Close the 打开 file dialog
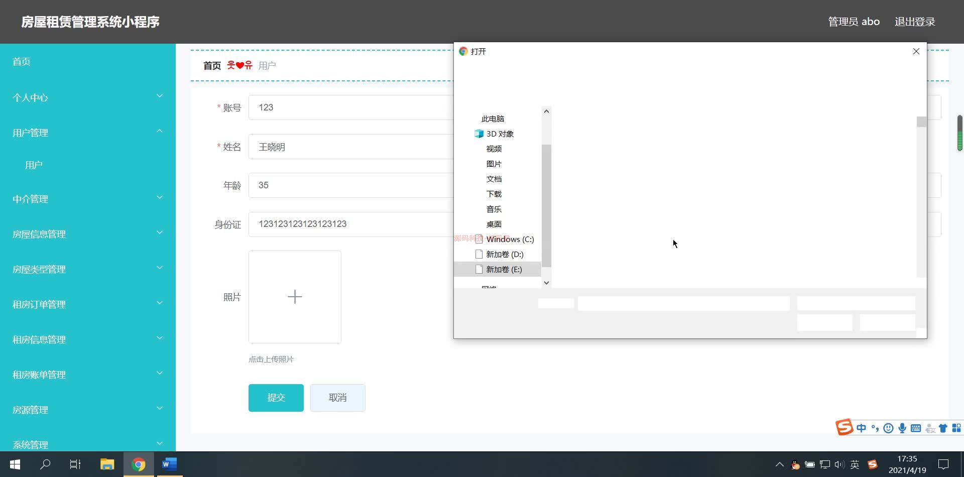964x477 pixels. [916, 51]
